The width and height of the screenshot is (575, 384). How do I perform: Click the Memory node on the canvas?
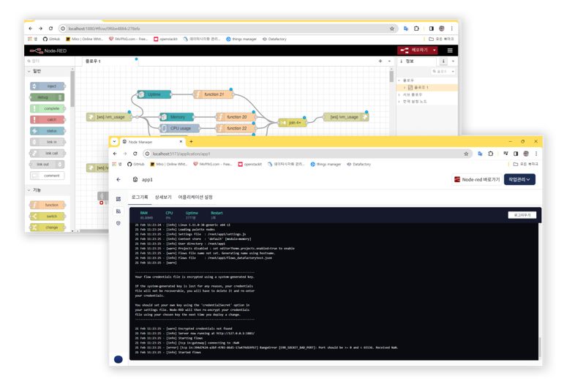(177, 117)
